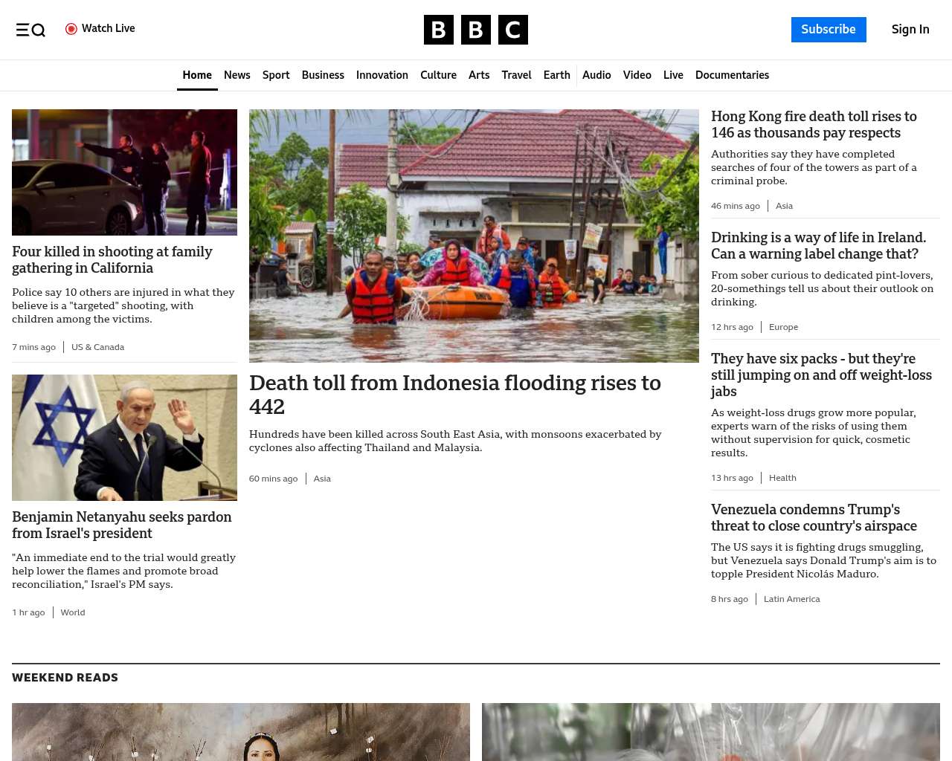Click the Indonesia flooding rescue image
The width and height of the screenshot is (952, 761).
pyautogui.click(x=474, y=236)
